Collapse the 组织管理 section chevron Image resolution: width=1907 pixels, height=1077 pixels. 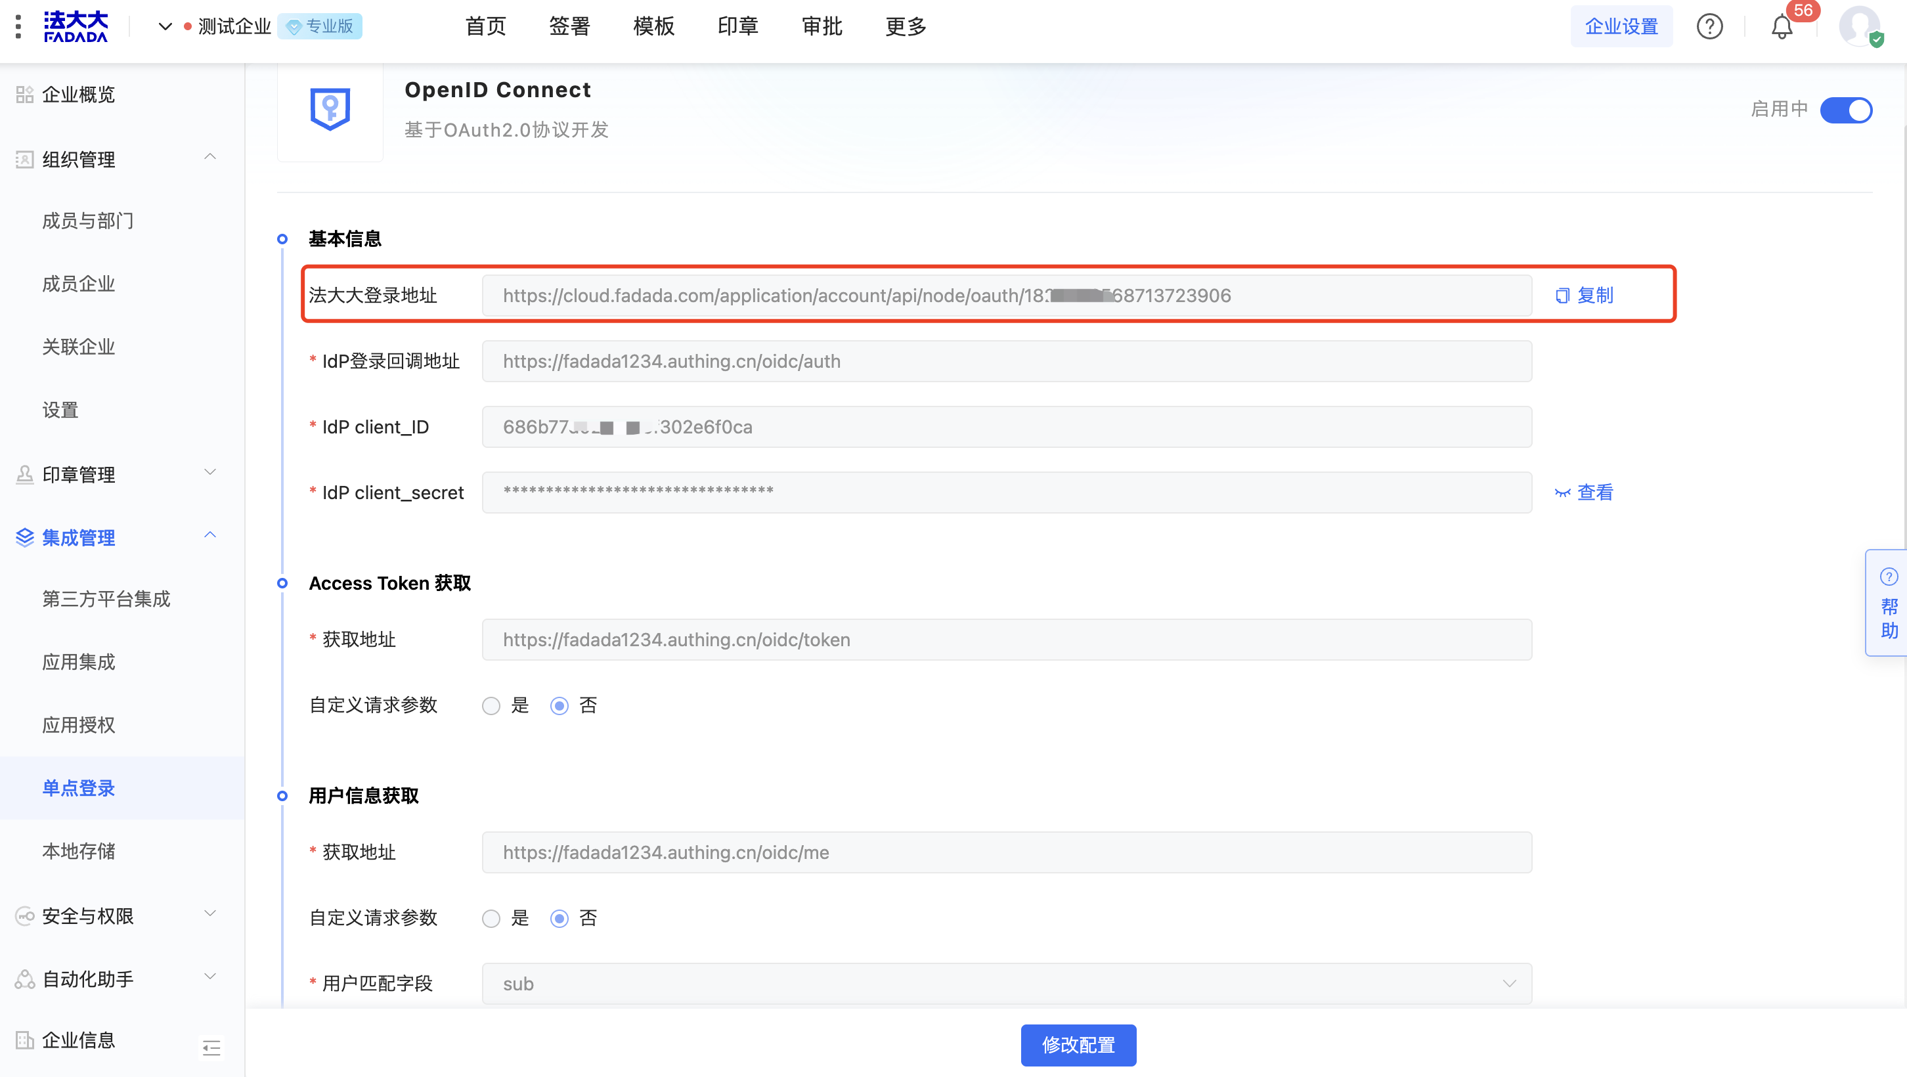(x=210, y=157)
